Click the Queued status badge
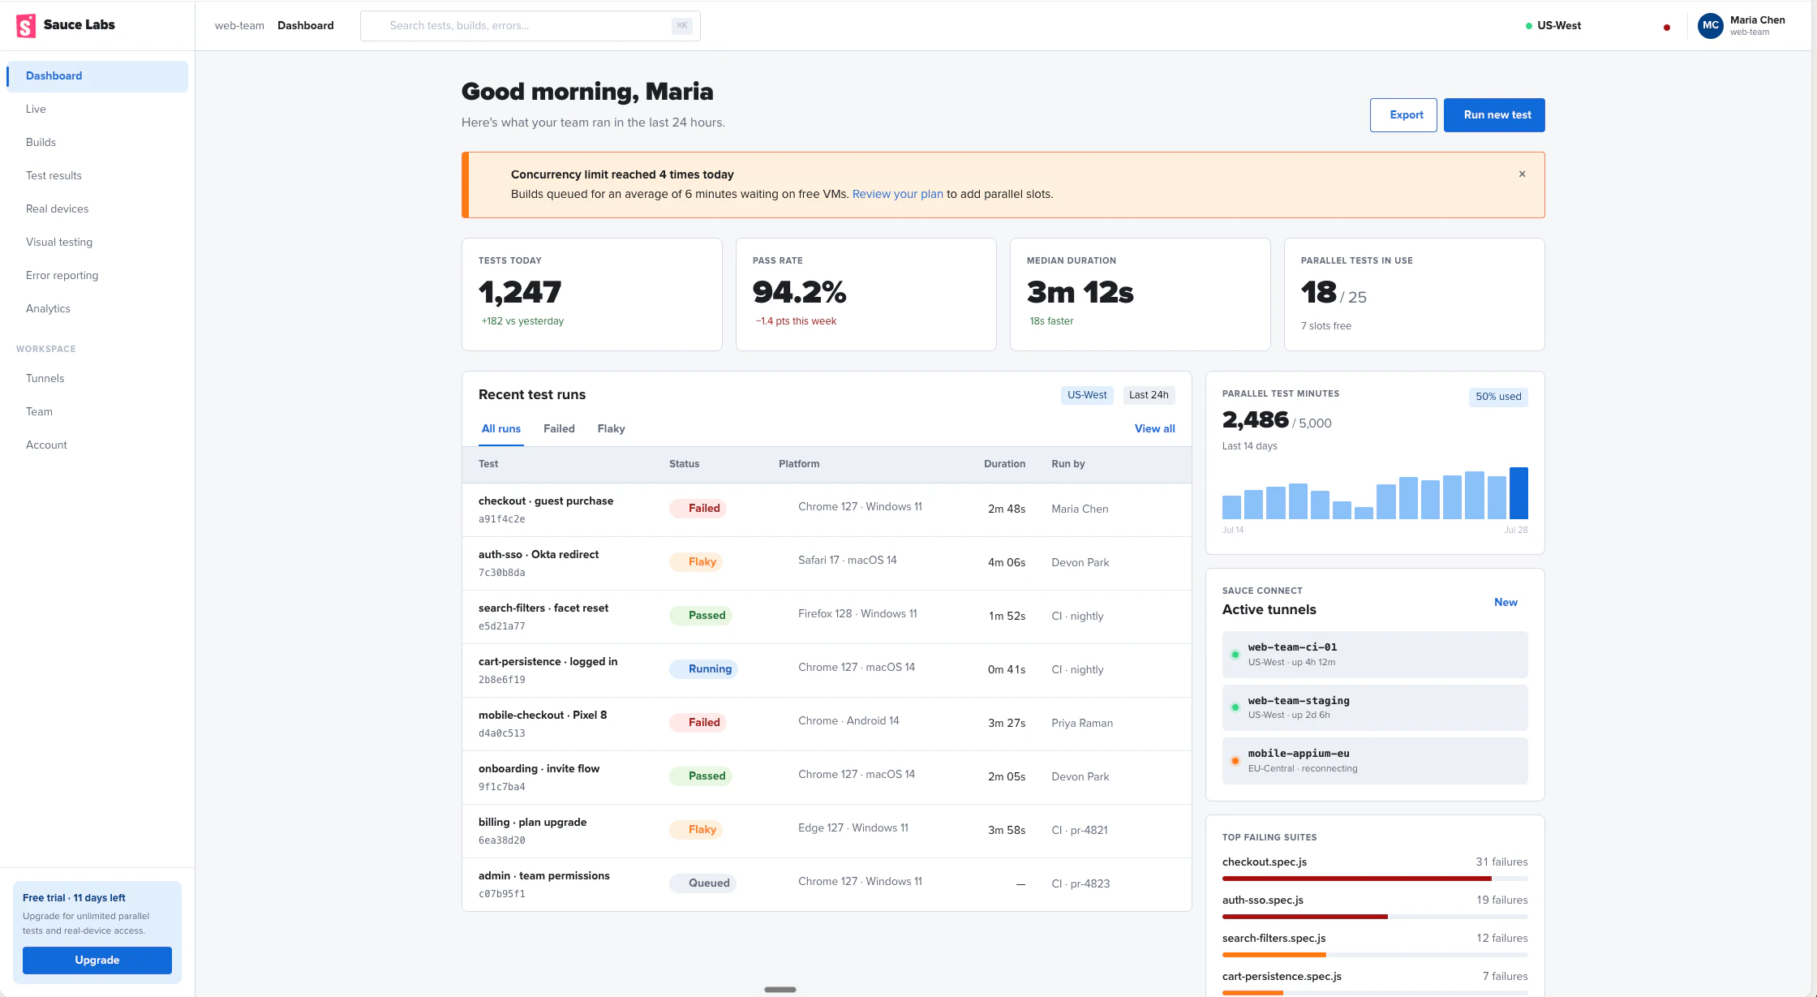Screen dimensions: 1817x997 point(702,883)
